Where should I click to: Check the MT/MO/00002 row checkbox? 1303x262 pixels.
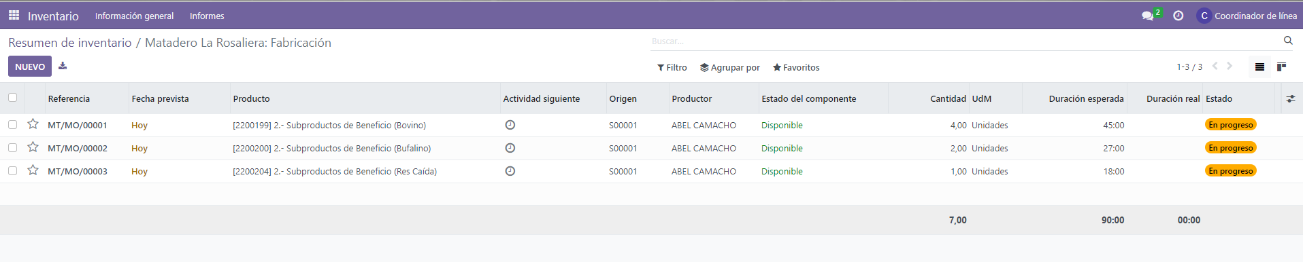point(12,148)
